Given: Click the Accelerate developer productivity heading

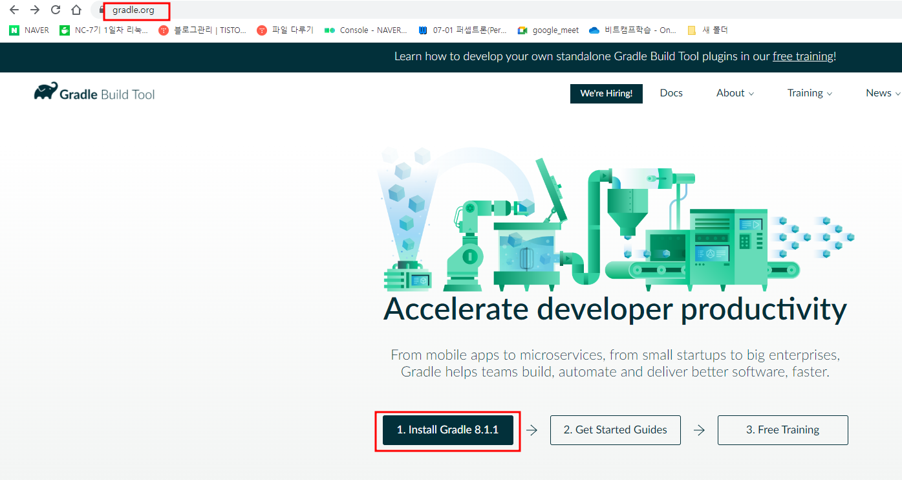Looking at the screenshot, I should point(615,309).
